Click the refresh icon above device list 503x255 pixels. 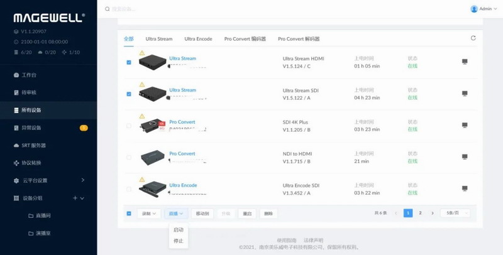point(473,38)
